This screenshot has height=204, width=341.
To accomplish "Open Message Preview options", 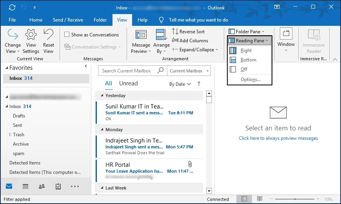I will coord(141,41).
